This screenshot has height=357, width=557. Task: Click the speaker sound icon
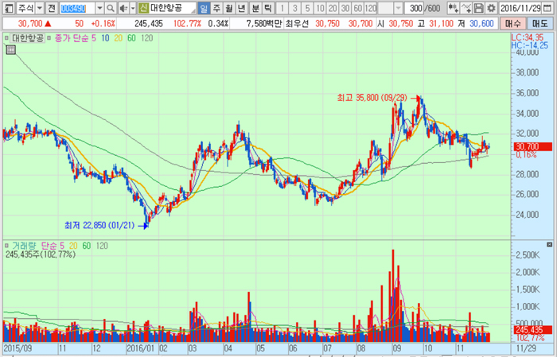[123, 8]
